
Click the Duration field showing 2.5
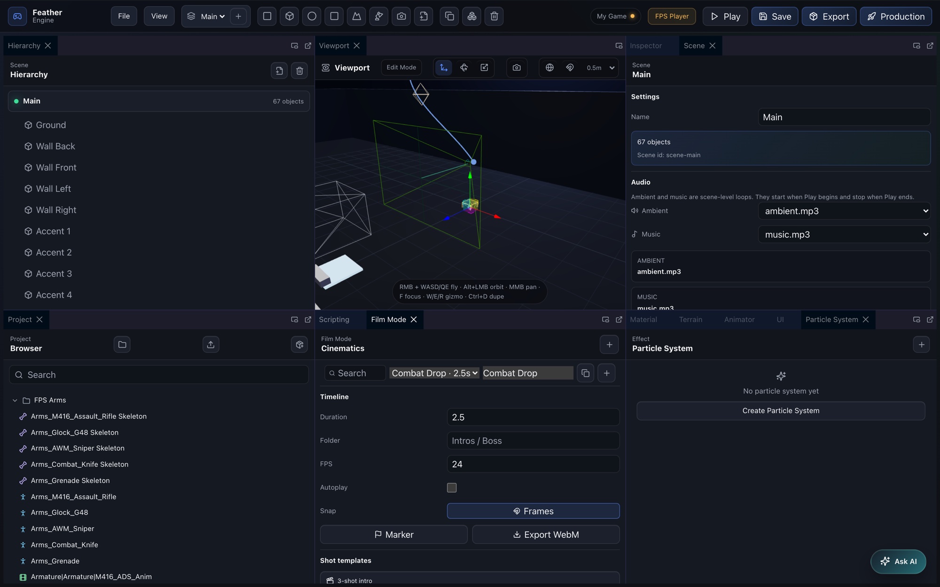pyautogui.click(x=533, y=417)
